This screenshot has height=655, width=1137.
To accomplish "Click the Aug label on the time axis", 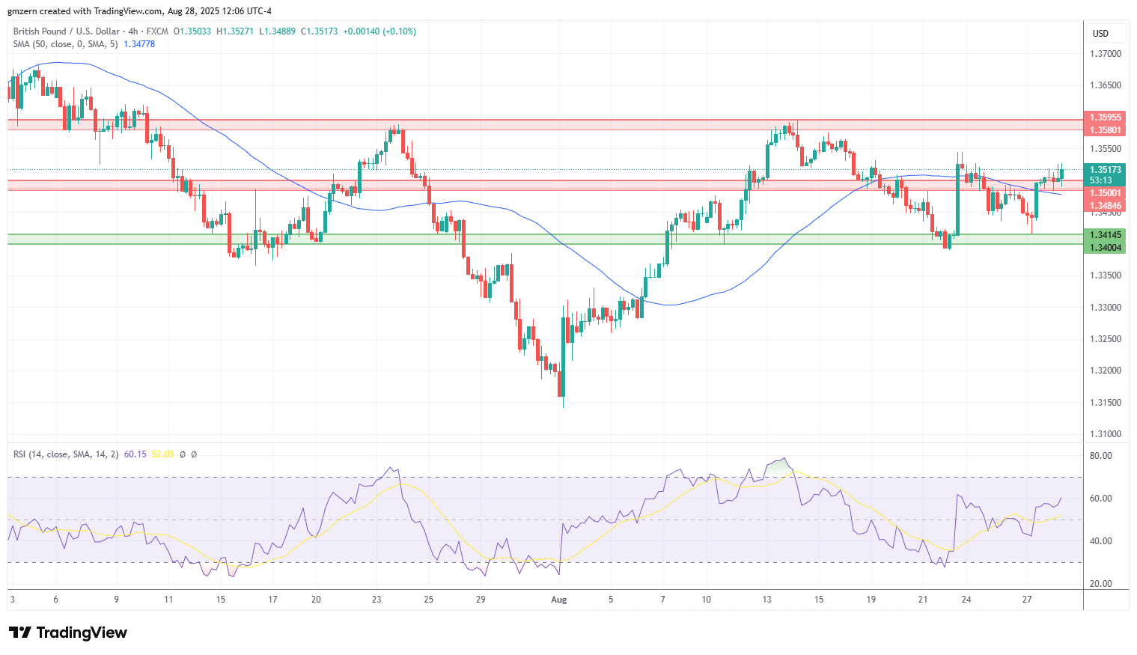I will coord(558,600).
